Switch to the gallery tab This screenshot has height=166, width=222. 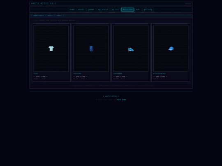point(148,9)
